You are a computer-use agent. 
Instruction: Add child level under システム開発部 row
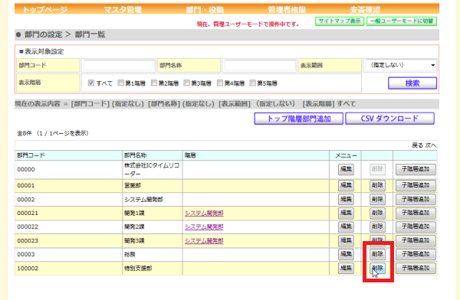coord(416,199)
